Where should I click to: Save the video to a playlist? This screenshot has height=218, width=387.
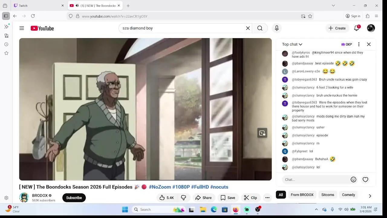coord(228,198)
